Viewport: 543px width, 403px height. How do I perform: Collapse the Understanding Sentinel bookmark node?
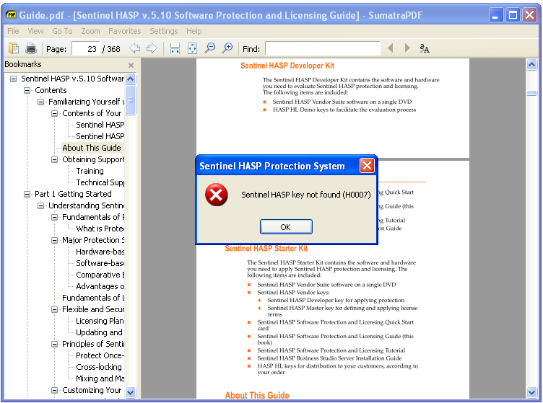click(x=41, y=205)
